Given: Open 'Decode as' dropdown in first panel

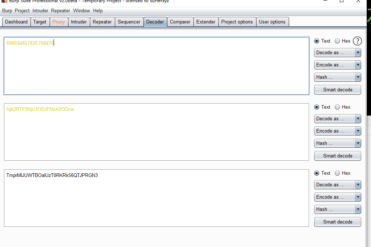Looking at the screenshot, I should tap(337, 53).
